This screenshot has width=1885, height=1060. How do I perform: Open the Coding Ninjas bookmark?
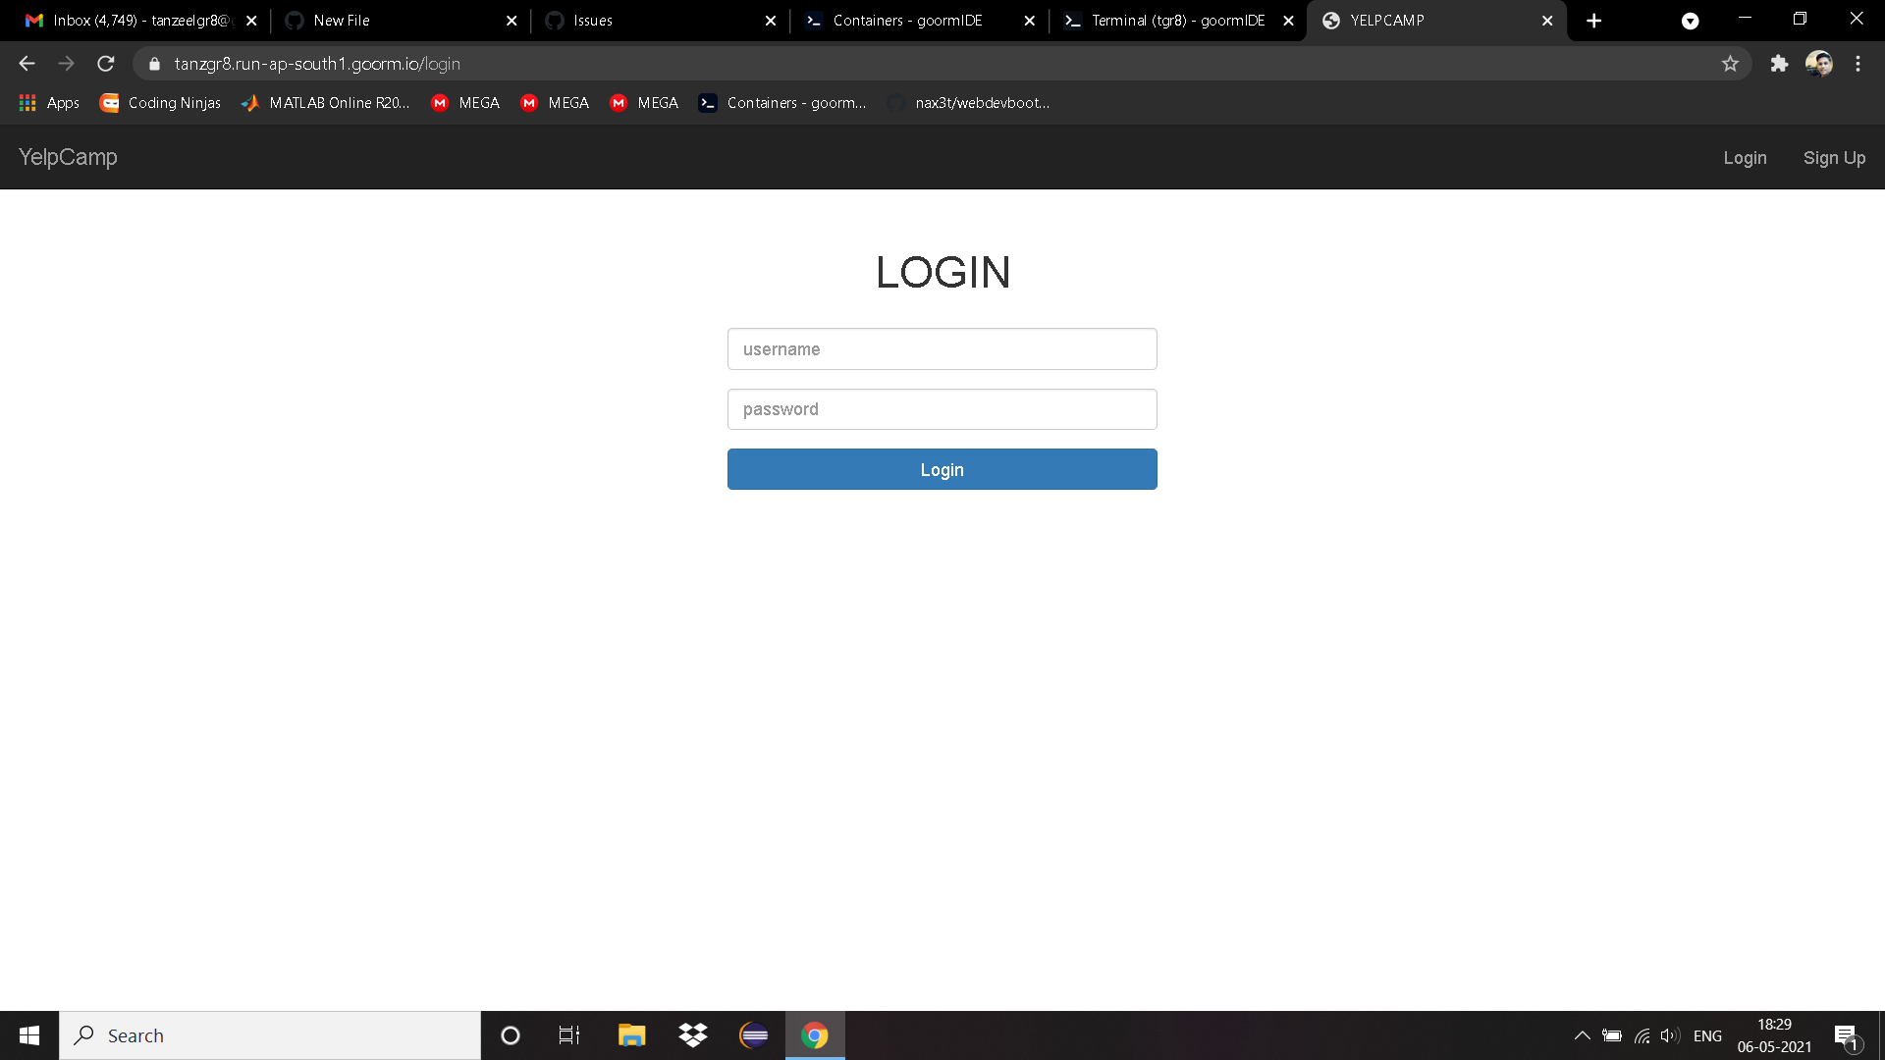coord(161,103)
